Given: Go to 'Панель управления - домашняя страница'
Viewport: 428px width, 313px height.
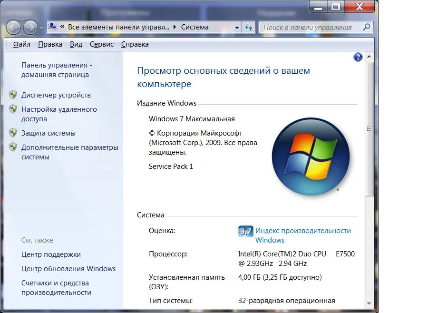Looking at the screenshot, I should (57, 70).
